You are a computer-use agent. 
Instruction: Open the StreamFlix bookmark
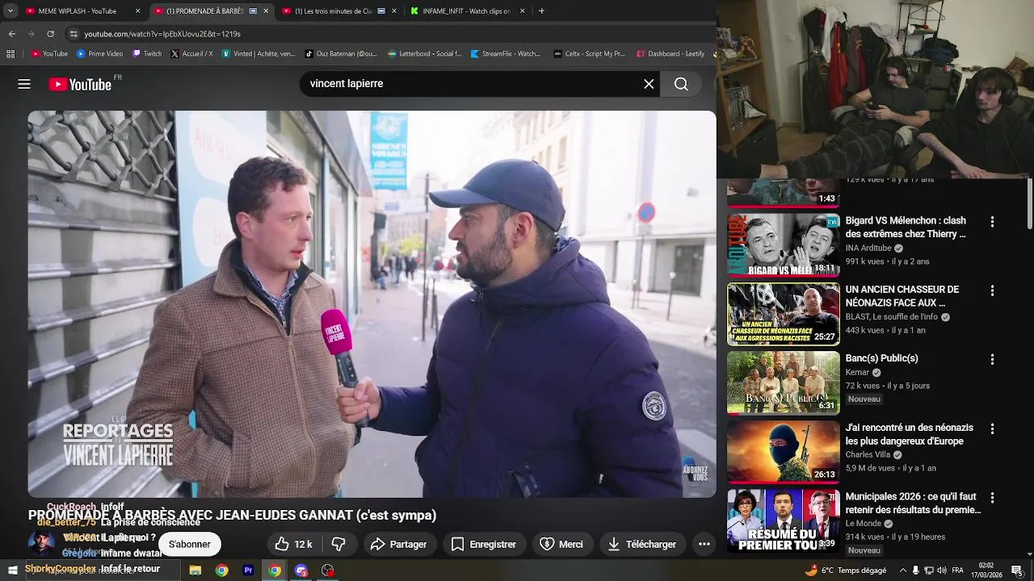point(505,54)
